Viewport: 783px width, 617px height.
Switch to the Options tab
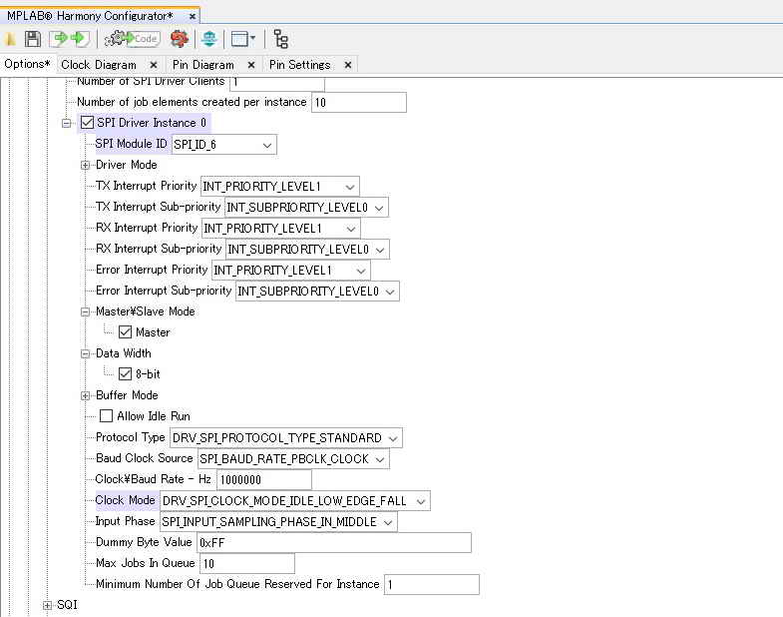(27, 64)
